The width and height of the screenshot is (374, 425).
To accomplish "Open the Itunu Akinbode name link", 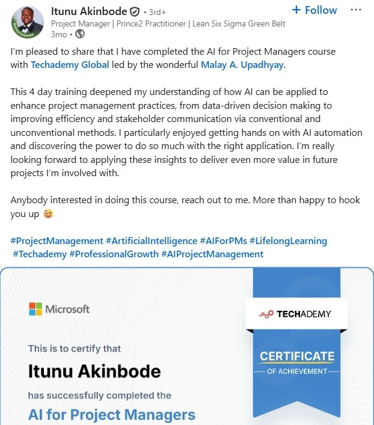I will pyautogui.click(x=89, y=11).
